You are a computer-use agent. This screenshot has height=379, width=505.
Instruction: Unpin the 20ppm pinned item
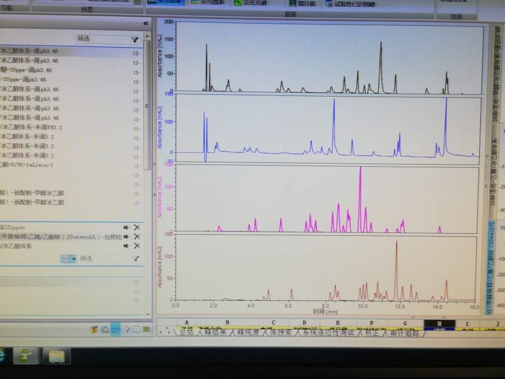(127, 227)
